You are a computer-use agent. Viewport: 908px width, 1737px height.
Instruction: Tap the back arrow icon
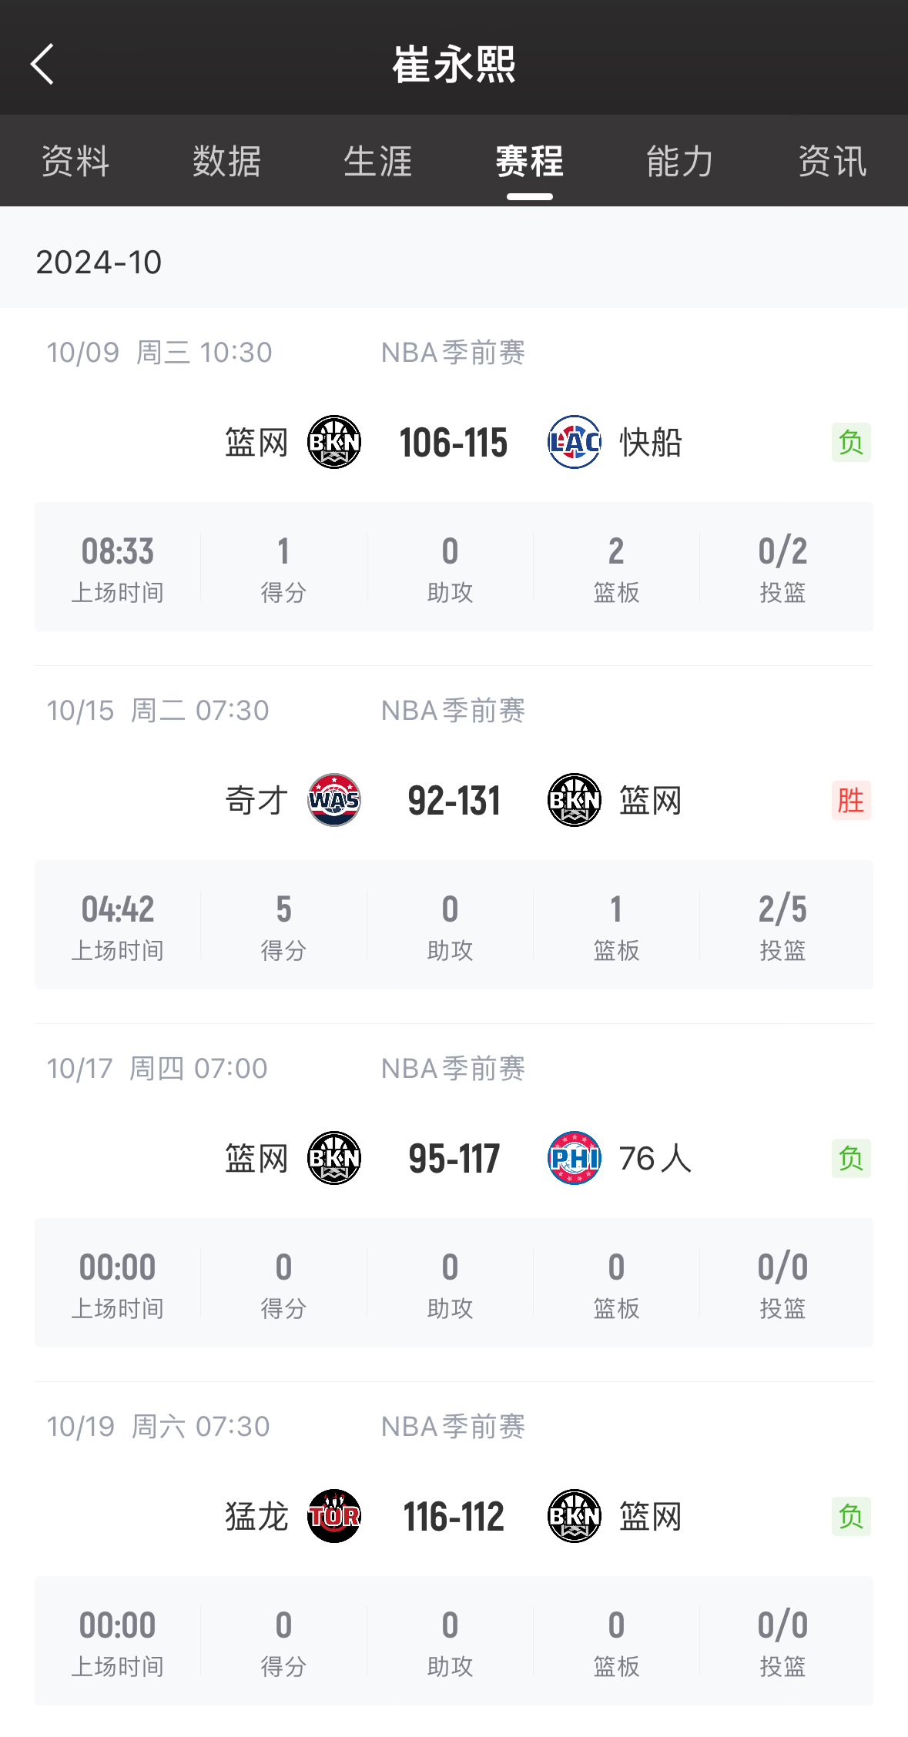tap(42, 63)
